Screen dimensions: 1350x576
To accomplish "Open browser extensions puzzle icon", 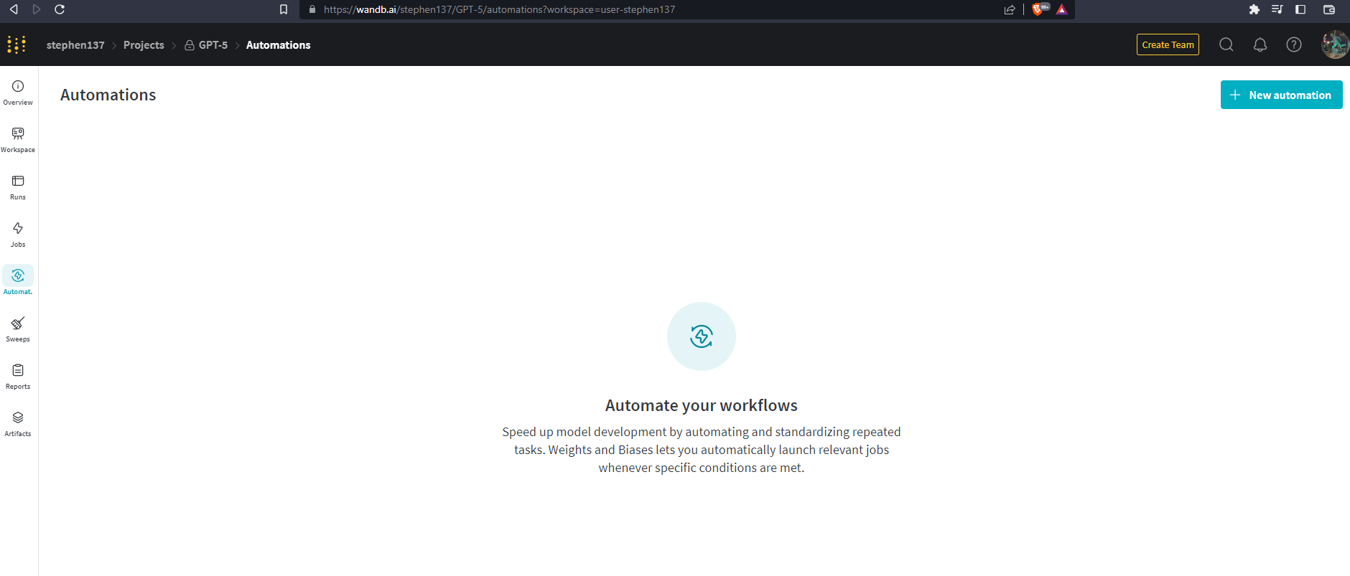I will click(1254, 9).
